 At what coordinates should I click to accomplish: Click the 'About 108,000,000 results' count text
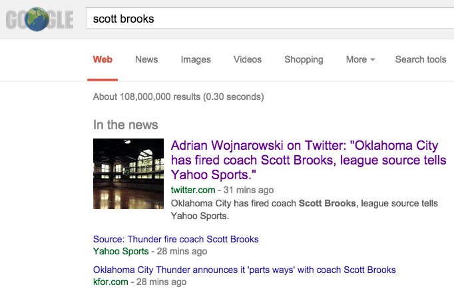pyautogui.click(x=178, y=97)
